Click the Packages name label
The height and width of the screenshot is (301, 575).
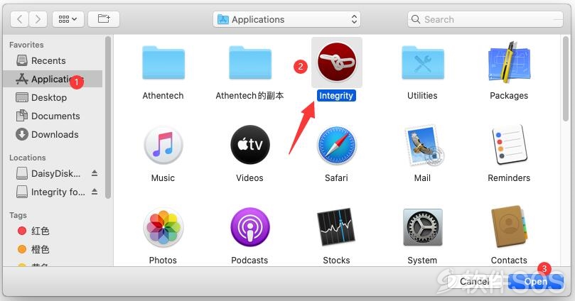click(509, 96)
